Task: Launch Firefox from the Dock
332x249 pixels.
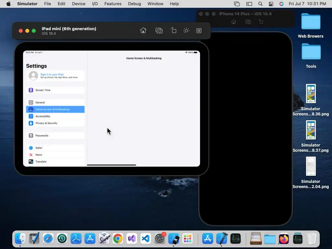Action: coord(284,239)
